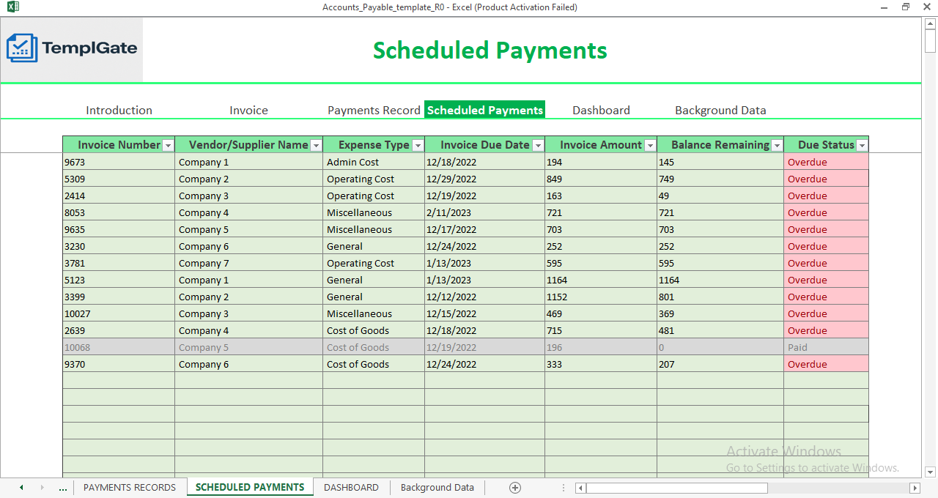The width and height of the screenshot is (938, 498).
Task: Select balance remaining cell 0
Action: click(x=720, y=347)
